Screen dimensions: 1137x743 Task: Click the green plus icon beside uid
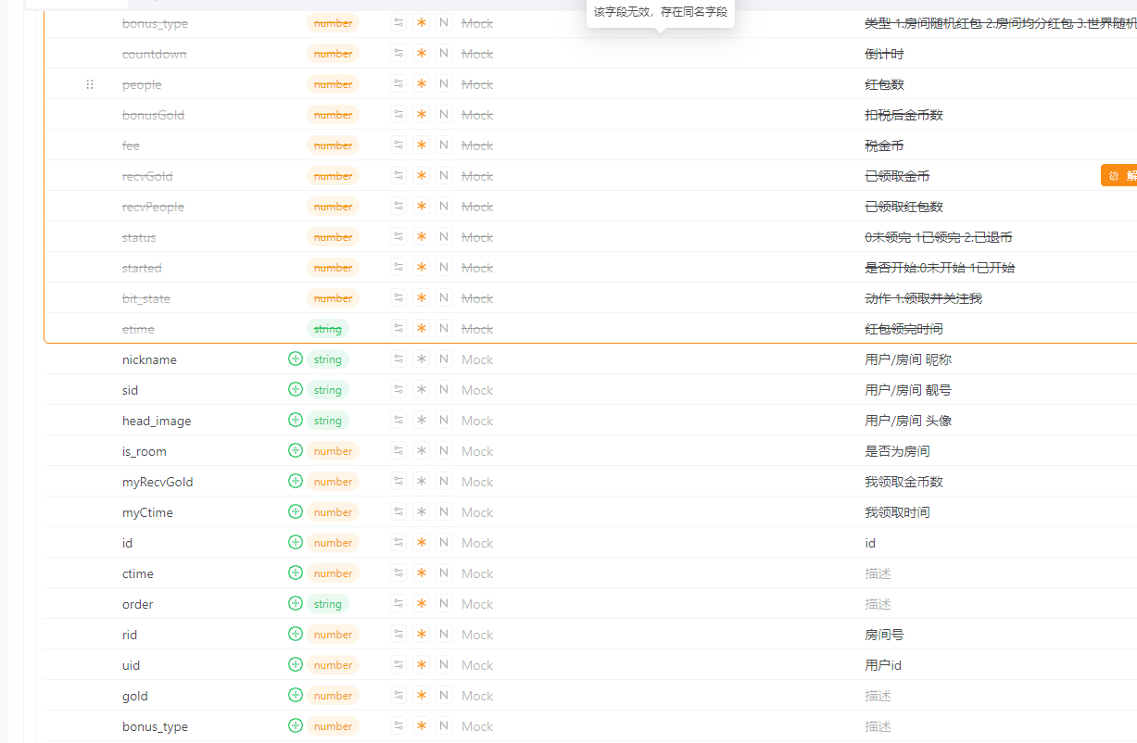point(296,664)
